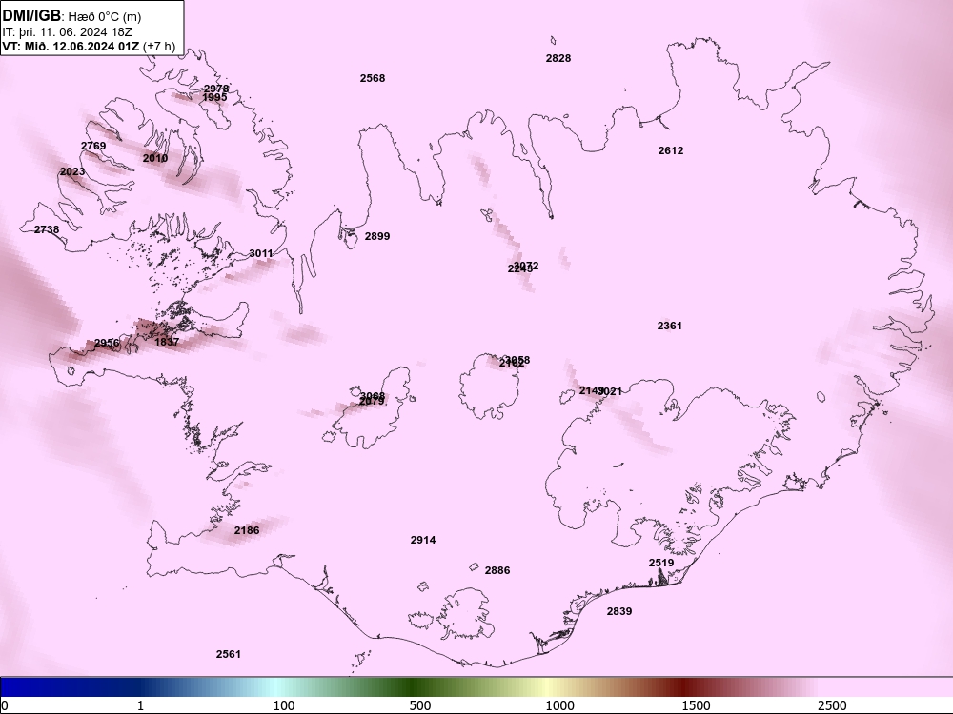Image resolution: width=953 pixels, height=714 pixels.
Task: Click the value 2361 in the east interior
Action: point(669,326)
